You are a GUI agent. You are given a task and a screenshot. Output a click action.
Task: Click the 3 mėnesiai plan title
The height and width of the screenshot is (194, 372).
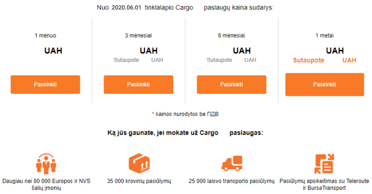(138, 36)
